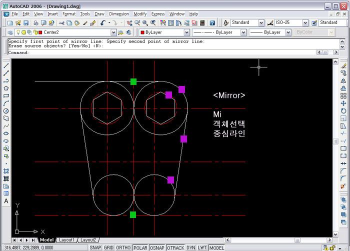Viewport: 350px width, 251px height.
Task: Select the Table tool
Action: coord(6,193)
